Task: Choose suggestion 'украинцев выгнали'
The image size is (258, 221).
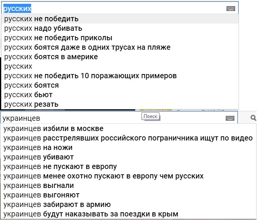Action: point(128,186)
